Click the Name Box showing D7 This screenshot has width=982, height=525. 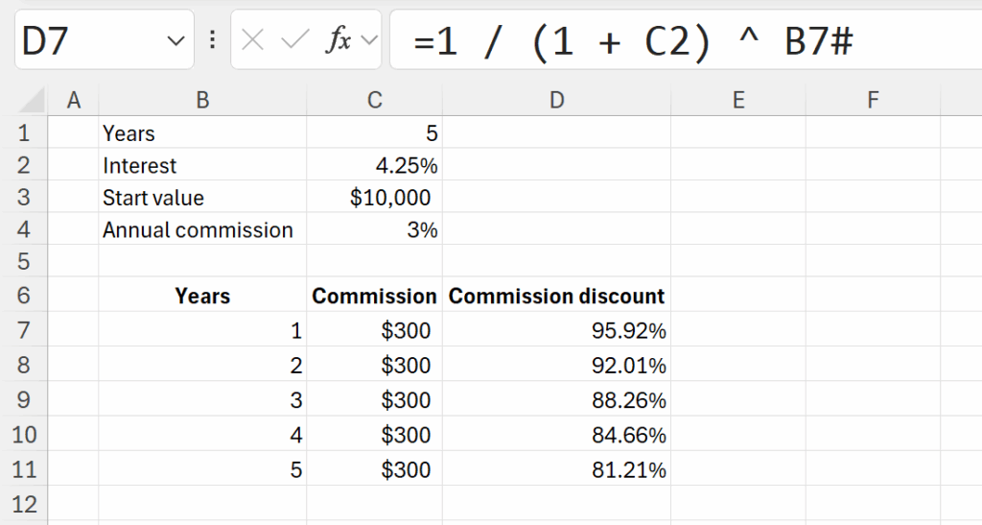pyautogui.click(x=86, y=40)
